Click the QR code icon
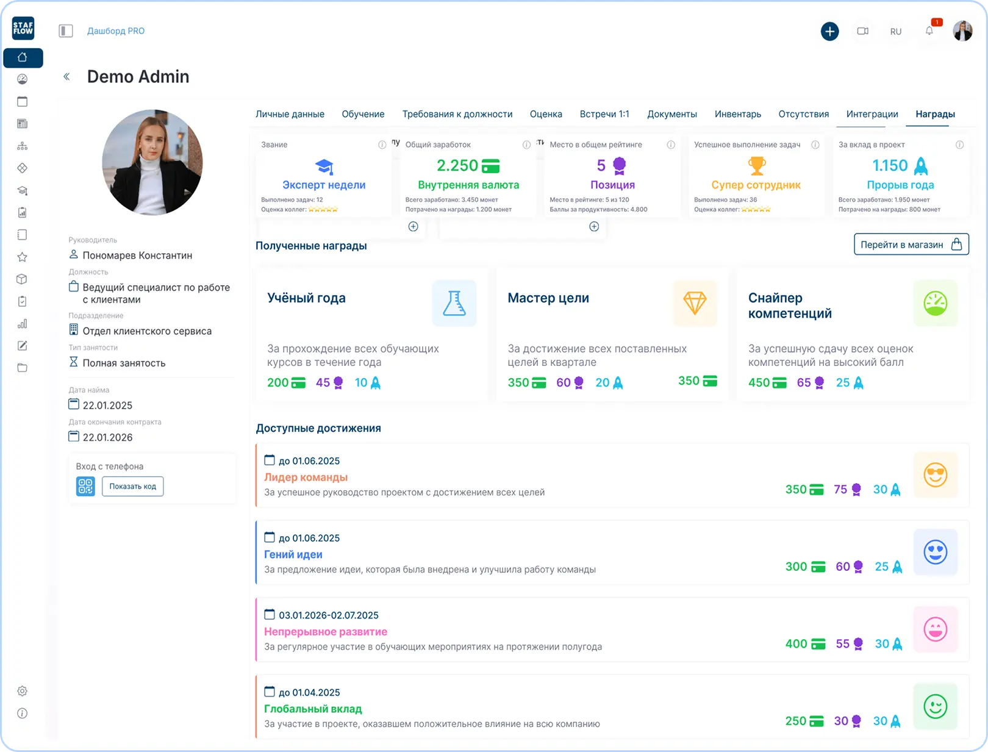The image size is (988, 752). 85,486
